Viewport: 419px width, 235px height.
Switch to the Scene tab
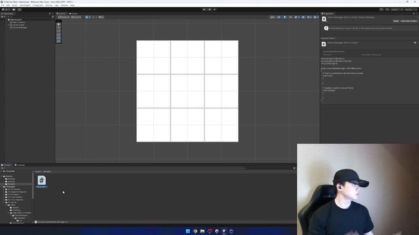(x=61, y=14)
